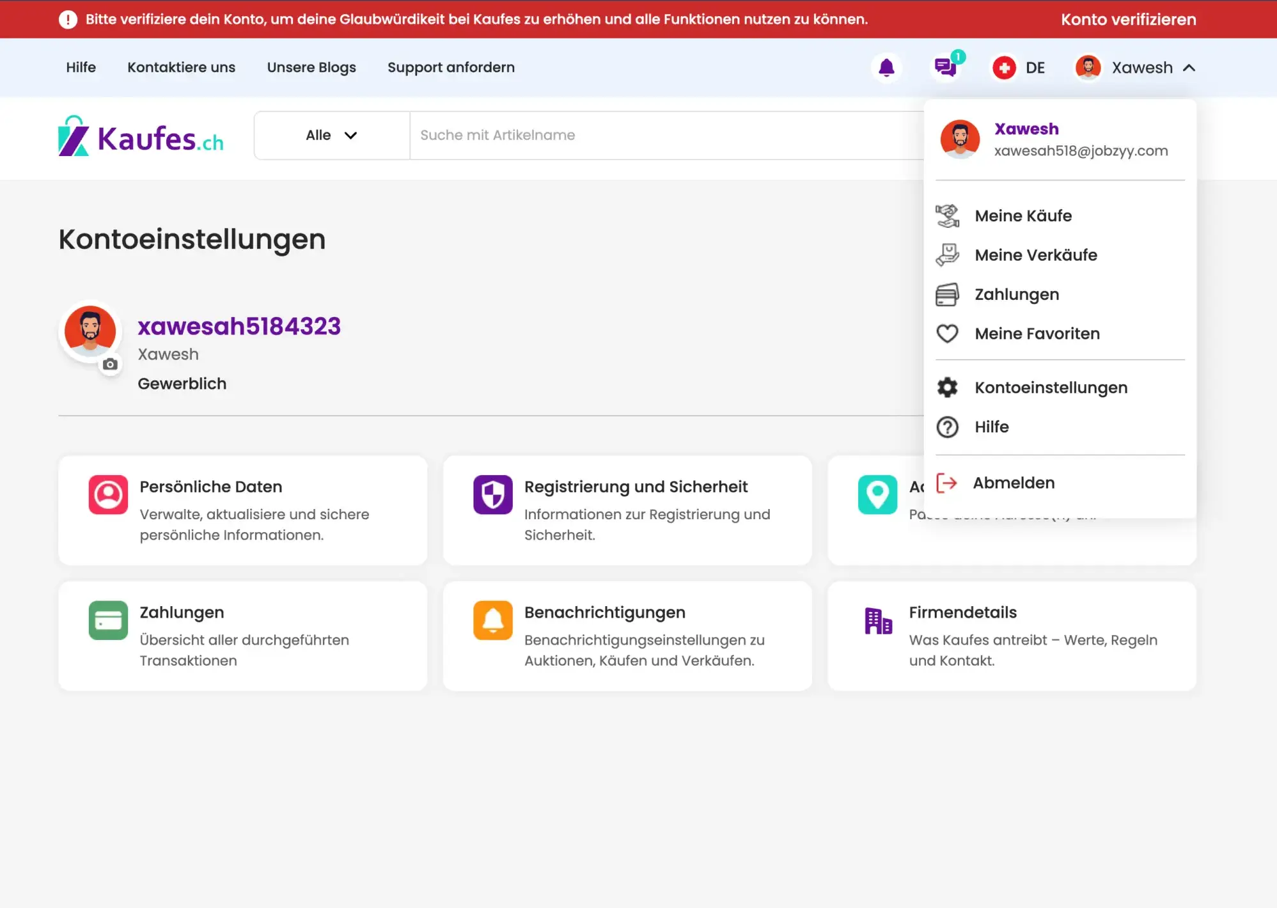Open the Hilfe link in top navigation
Image resolution: width=1277 pixels, height=908 pixels.
81,67
